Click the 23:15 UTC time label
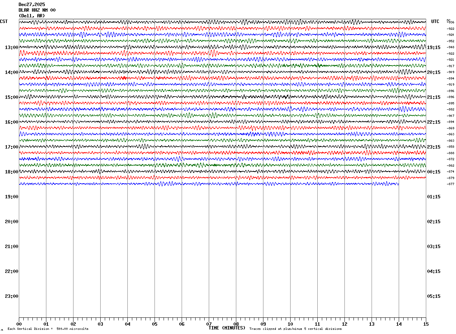Image resolution: width=456 pixels, height=334 pixels. point(434,147)
